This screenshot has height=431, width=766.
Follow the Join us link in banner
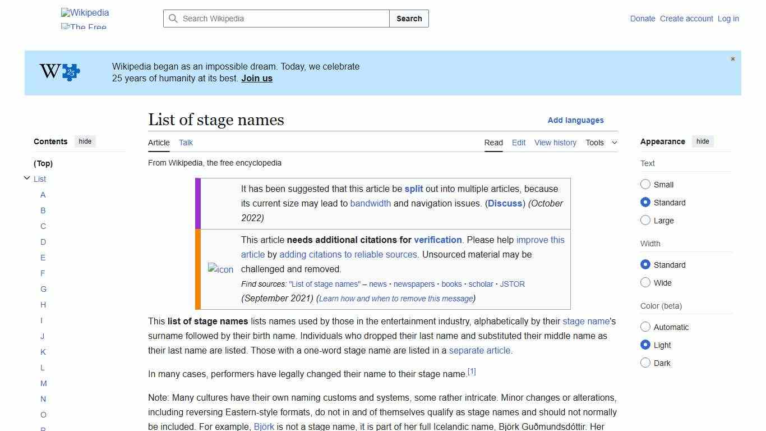[x=256, y=78]
